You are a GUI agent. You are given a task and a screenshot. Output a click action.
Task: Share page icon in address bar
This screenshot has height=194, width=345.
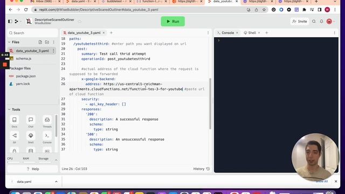pyautogui.click(x=257, y=10)
